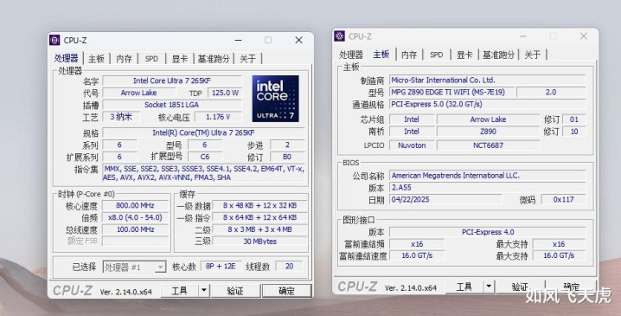621x316 pixels.
Task: Click the southbridge value Z890
Action: 489,132
